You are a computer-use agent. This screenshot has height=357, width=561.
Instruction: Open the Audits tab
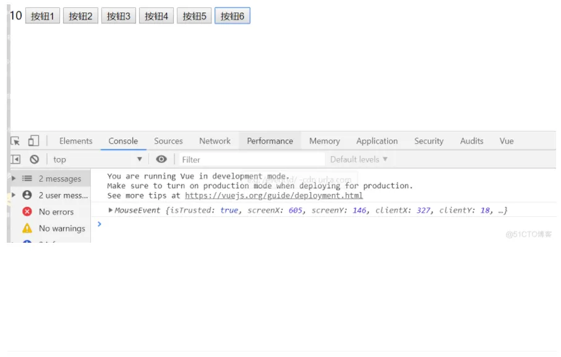(471, 141)
